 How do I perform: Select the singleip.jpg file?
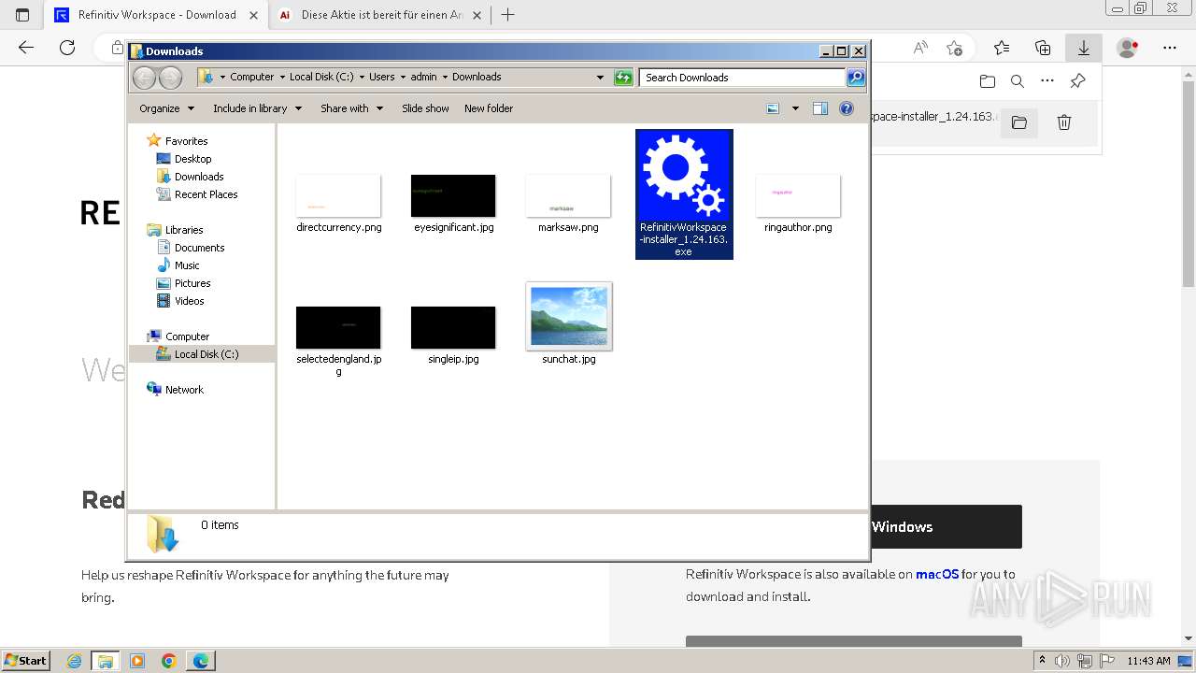pos(453,335)
